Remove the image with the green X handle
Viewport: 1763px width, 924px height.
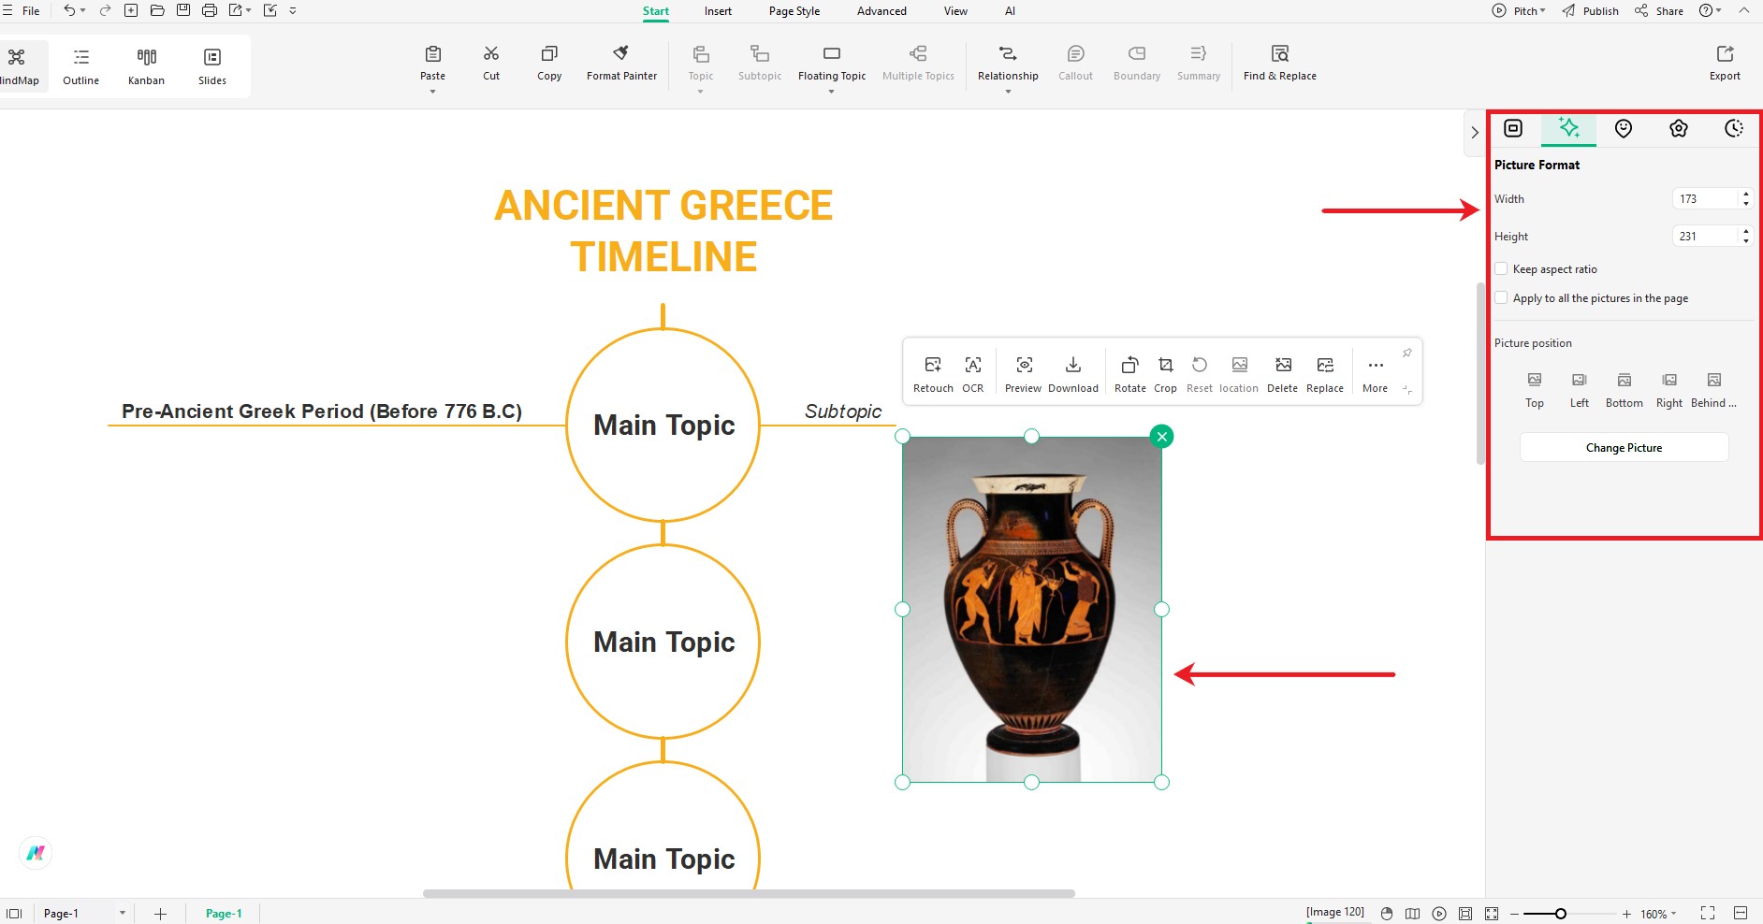pos(1161,436)
